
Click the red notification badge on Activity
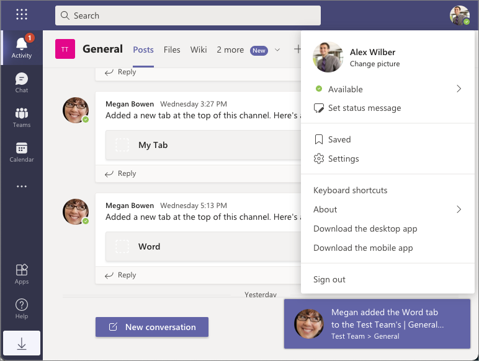[x=29, y=38]
